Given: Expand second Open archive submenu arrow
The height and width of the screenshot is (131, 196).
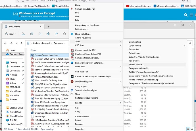Looking at the screenshot, I should [x=184, y=46].
